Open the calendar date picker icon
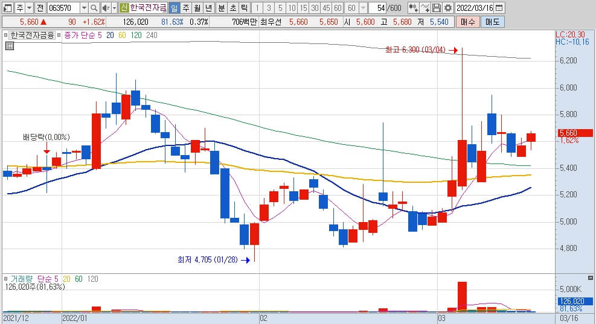The image size is (596, 324). click(499, 8)
